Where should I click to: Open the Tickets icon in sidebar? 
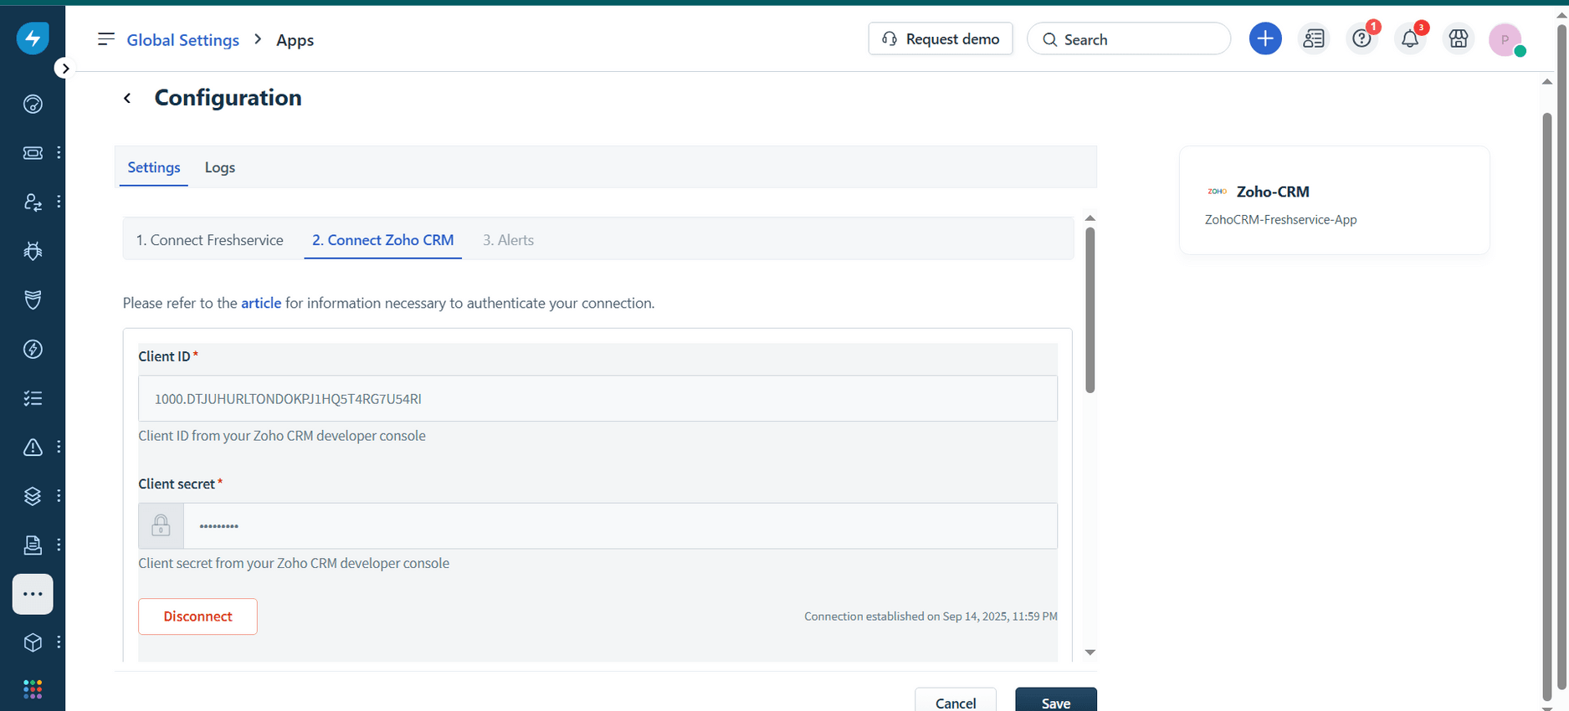[33, 152]
